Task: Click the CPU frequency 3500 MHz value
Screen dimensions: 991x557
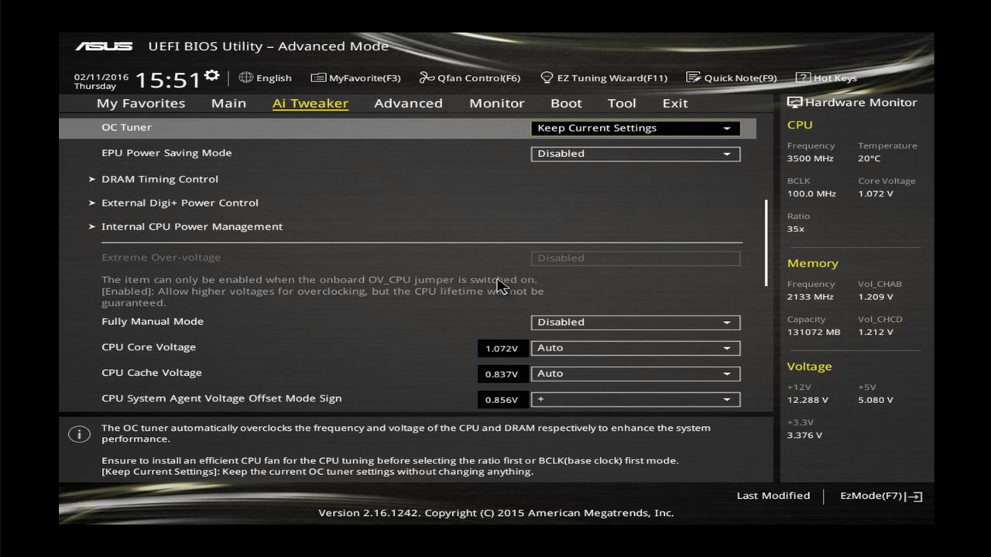Action: [x=810, y=158]
